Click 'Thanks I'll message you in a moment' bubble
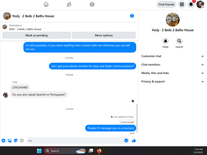The image size is (207, 155). (111, 128)
